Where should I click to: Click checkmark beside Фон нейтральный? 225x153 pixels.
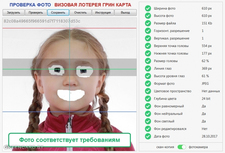click(x=148, y=114)
